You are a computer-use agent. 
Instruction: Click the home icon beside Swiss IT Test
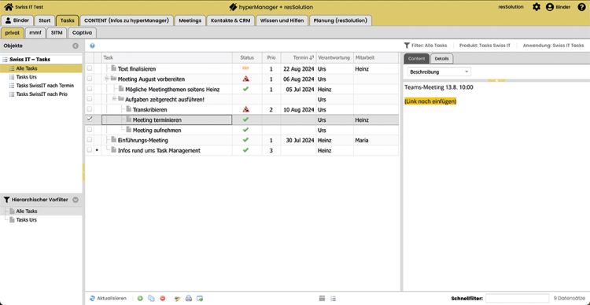(x=9, y=7)
